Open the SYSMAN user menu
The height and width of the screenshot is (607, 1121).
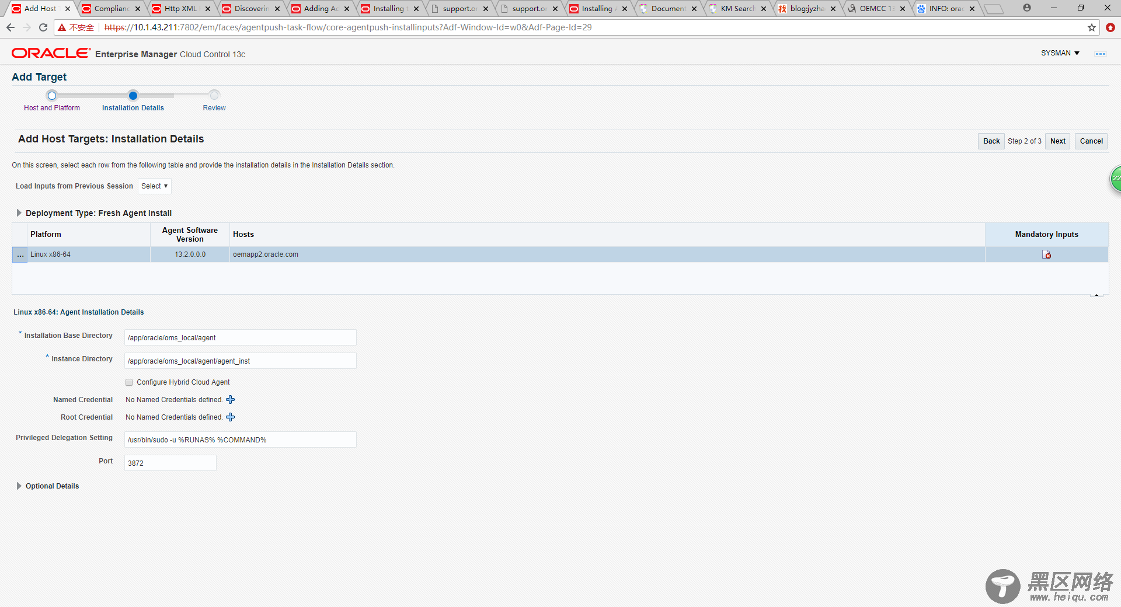coord(1060,53)
